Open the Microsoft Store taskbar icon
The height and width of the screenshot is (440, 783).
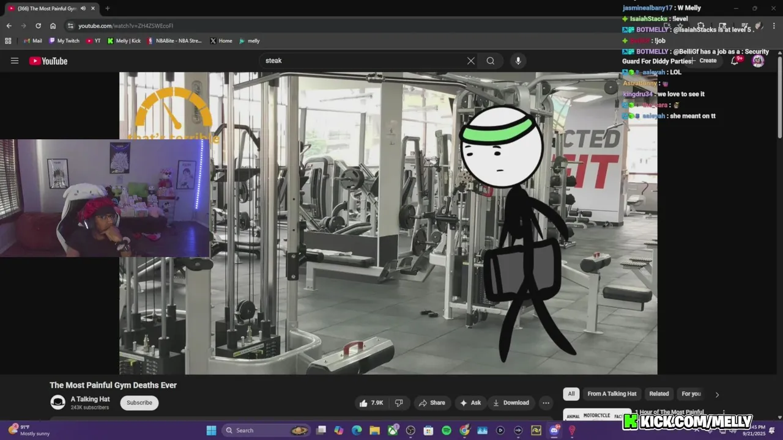click(429, 430)
